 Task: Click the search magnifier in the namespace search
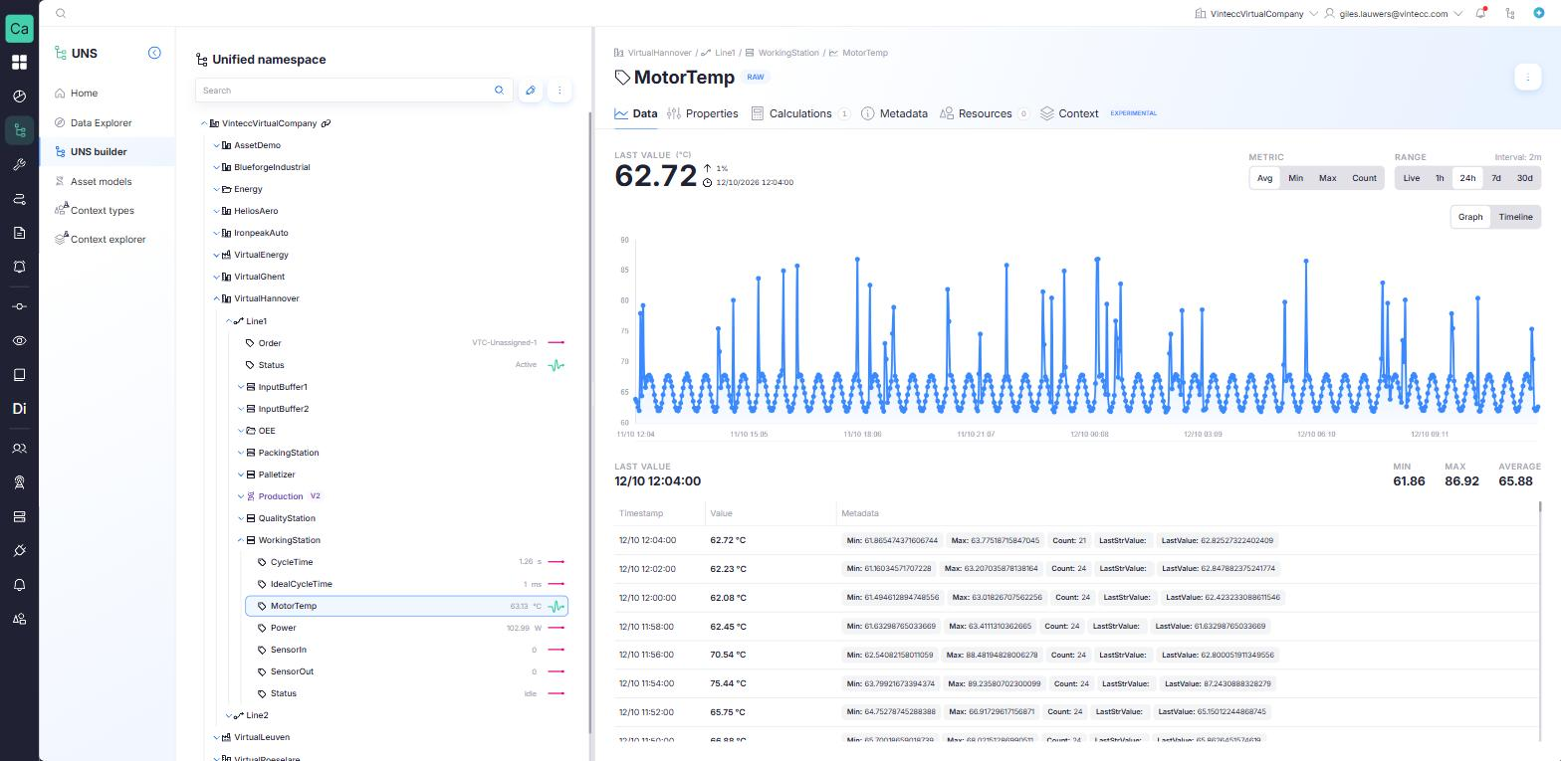click(x=500, y=91)
